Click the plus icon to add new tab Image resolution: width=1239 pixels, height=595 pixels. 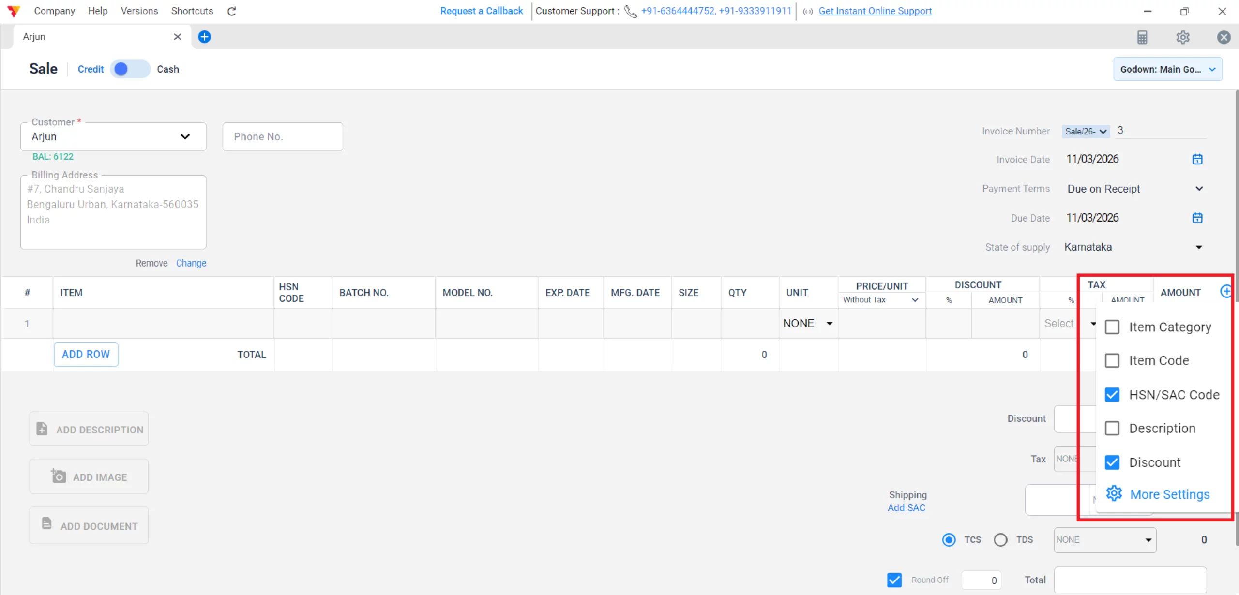[205, 37]
